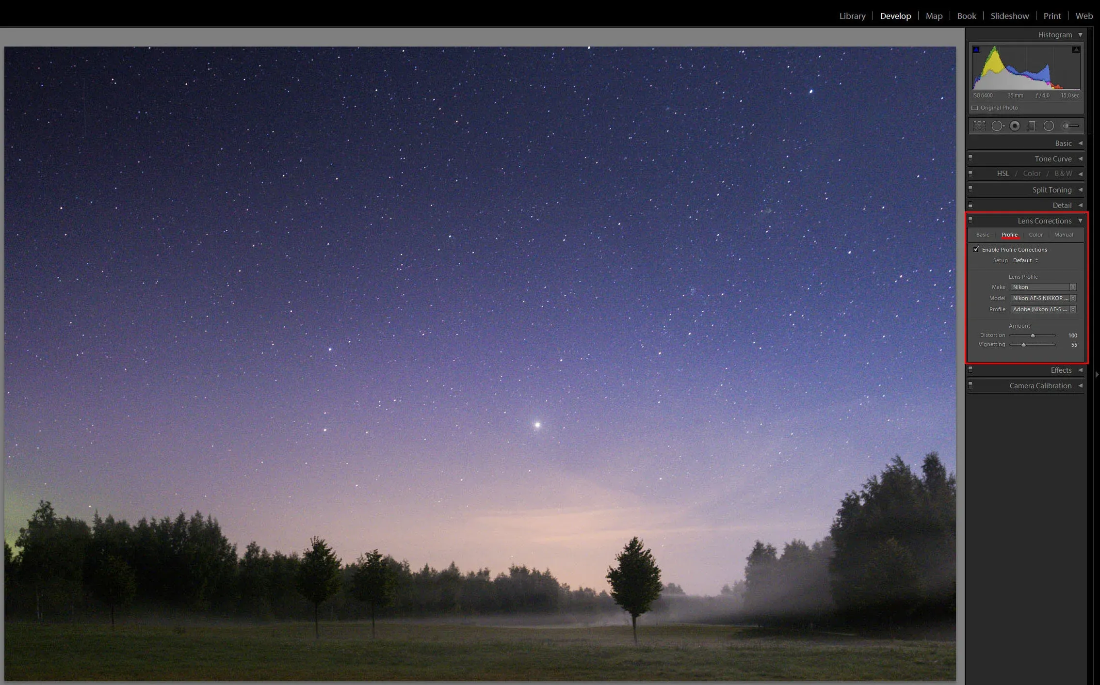The height and width of the screenshot is (685, 1100).
Task: Check the Original Photo checkbox
Action: point(975,108)
